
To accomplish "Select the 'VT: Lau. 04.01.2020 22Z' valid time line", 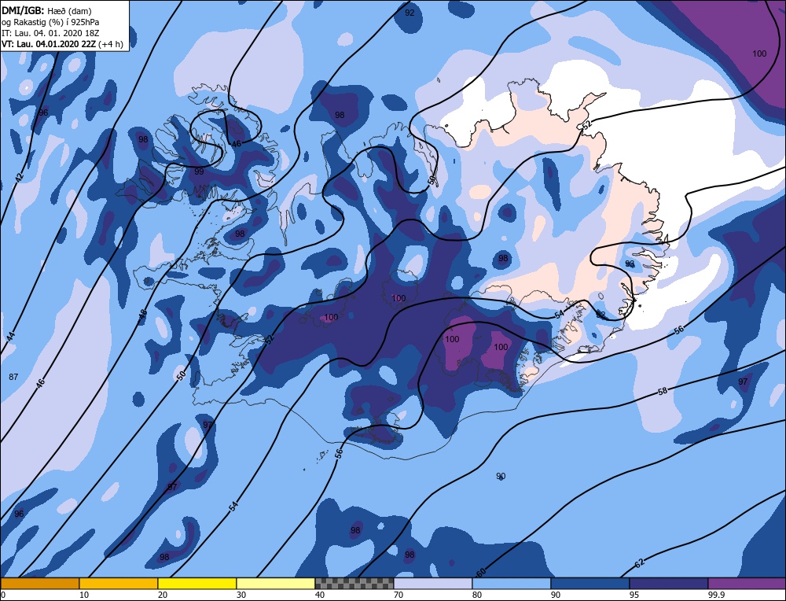I will coord(61,44).
